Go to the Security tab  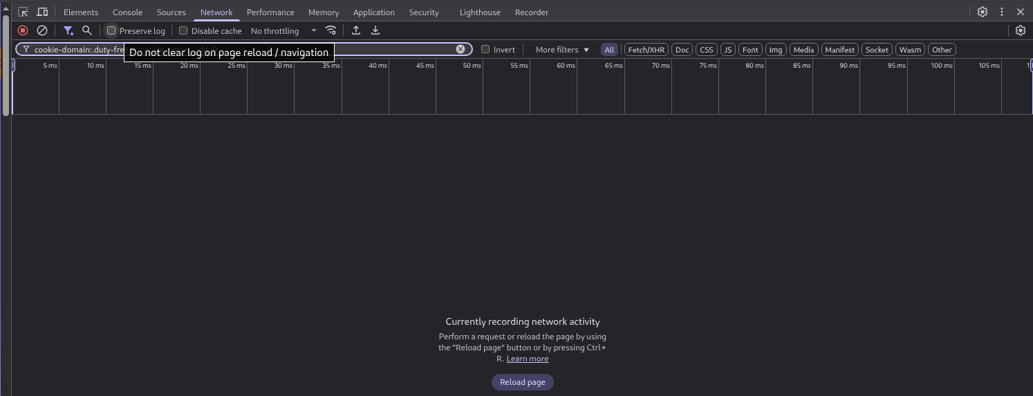point(424,12)
